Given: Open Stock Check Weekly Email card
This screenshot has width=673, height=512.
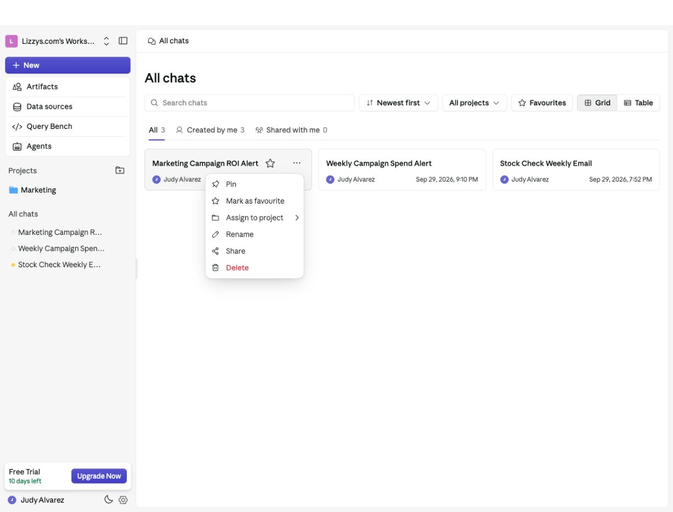Looking at the screenshot, I should 576,170.
